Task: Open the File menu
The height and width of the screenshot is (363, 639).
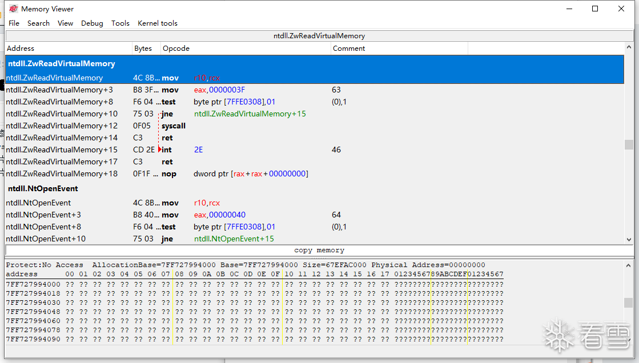Action: point(14,23)
